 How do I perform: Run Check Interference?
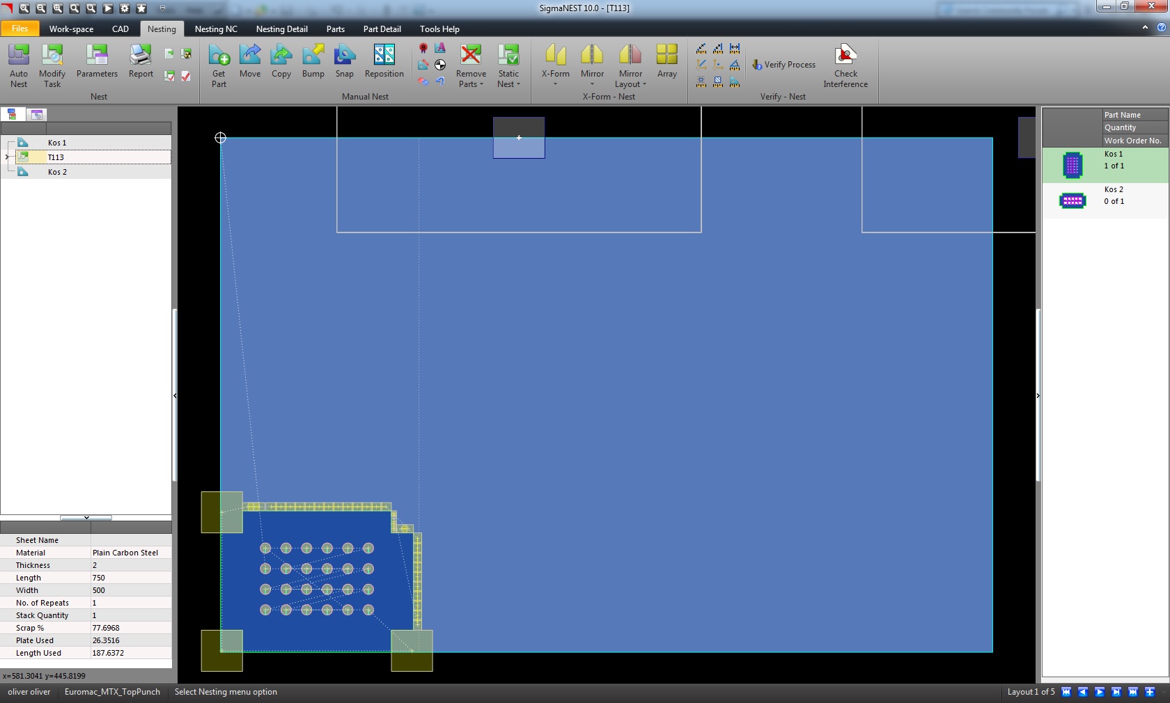pos(845,65)
